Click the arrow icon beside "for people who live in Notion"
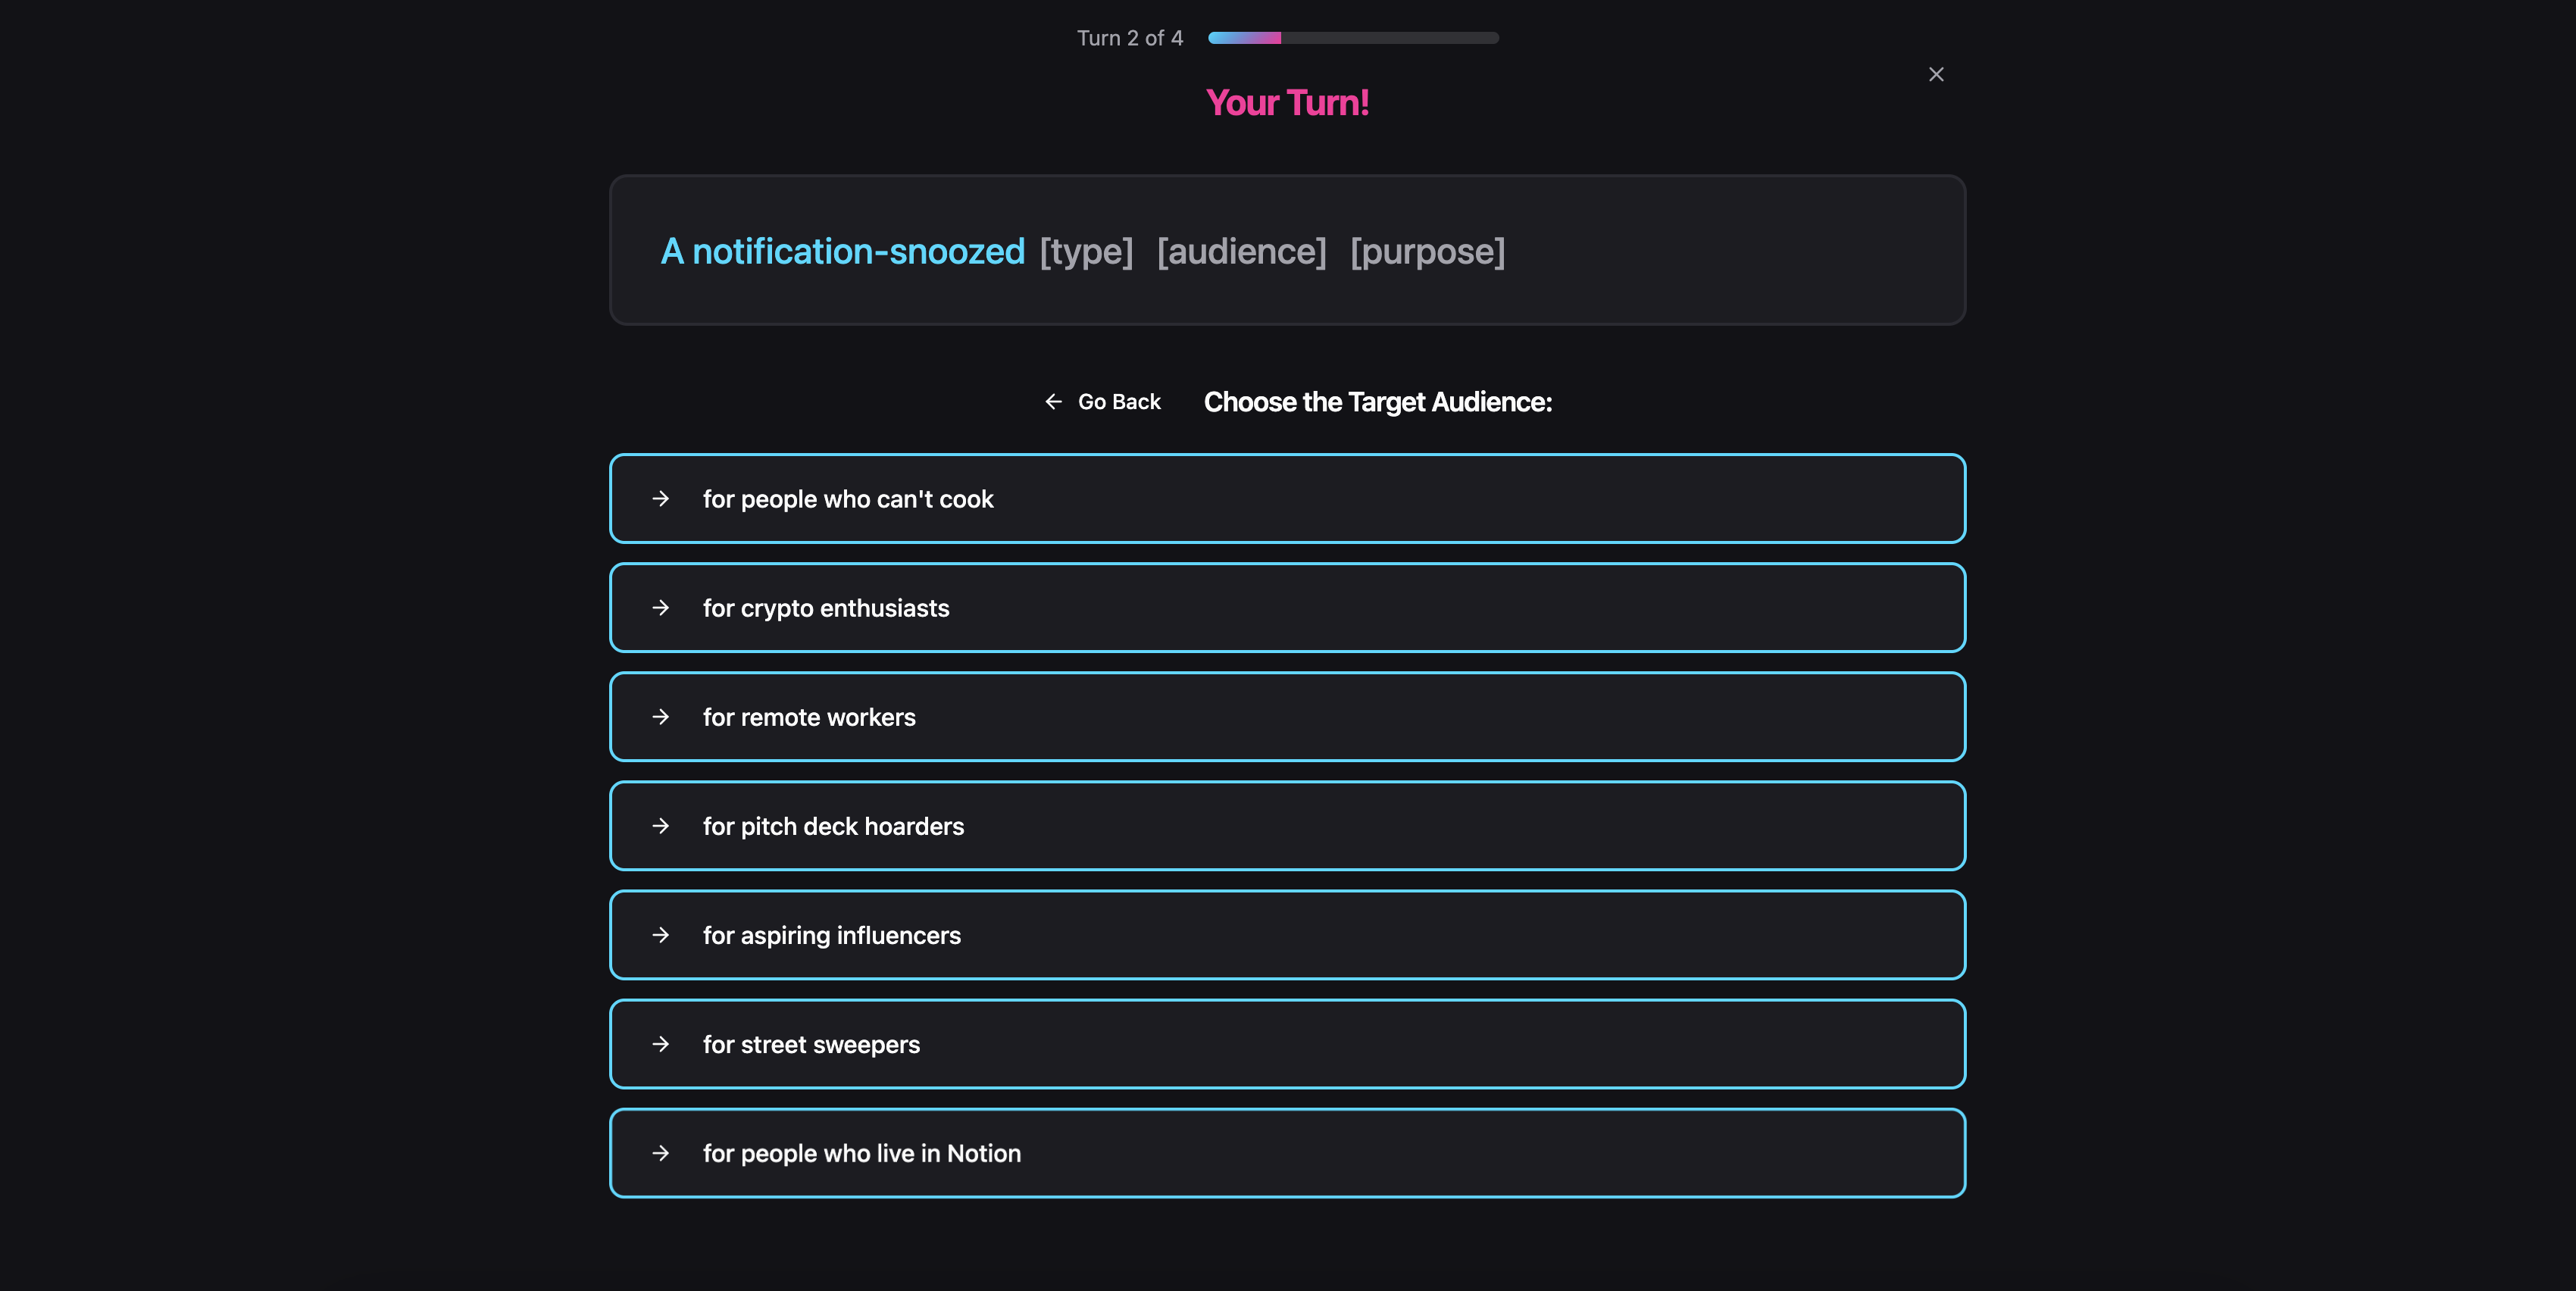This screenshot has width=2576, height=1291. [x=661, y=1153]
